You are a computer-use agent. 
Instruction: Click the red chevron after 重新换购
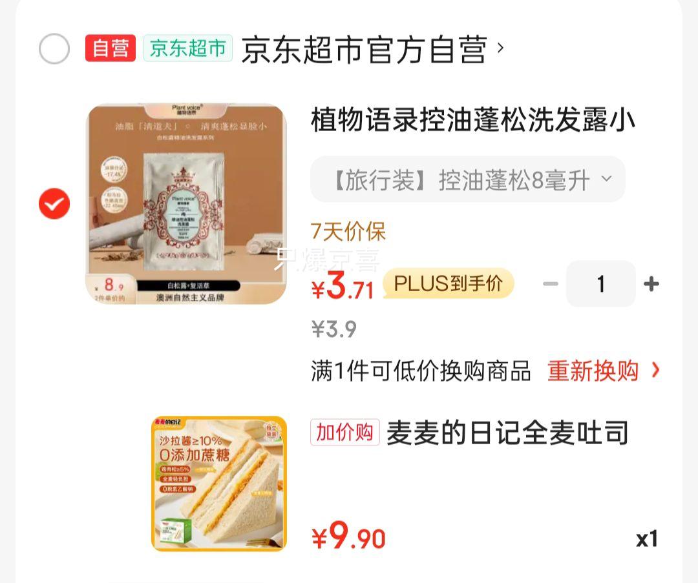point(655,370)
